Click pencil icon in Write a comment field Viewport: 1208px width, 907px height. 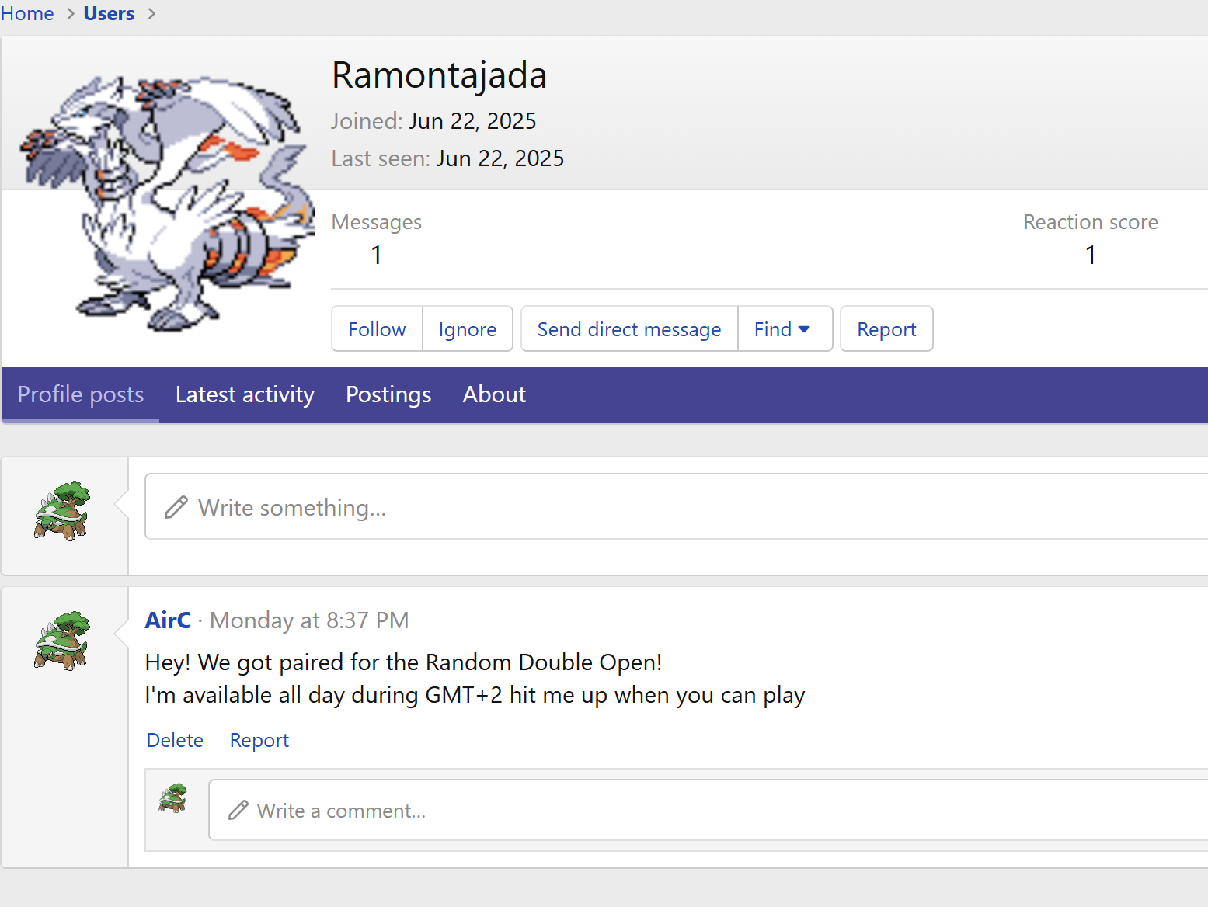click(238, 810)
